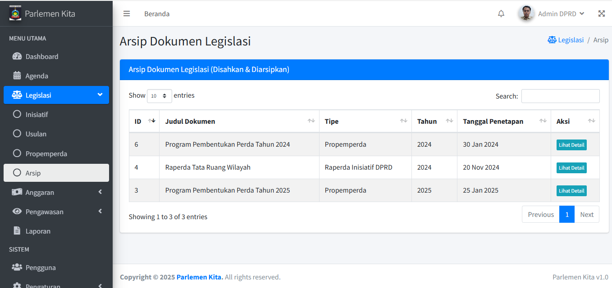The image size is (612, 288).
Task: Open the notifications bell
Action: tap(501, 13)
